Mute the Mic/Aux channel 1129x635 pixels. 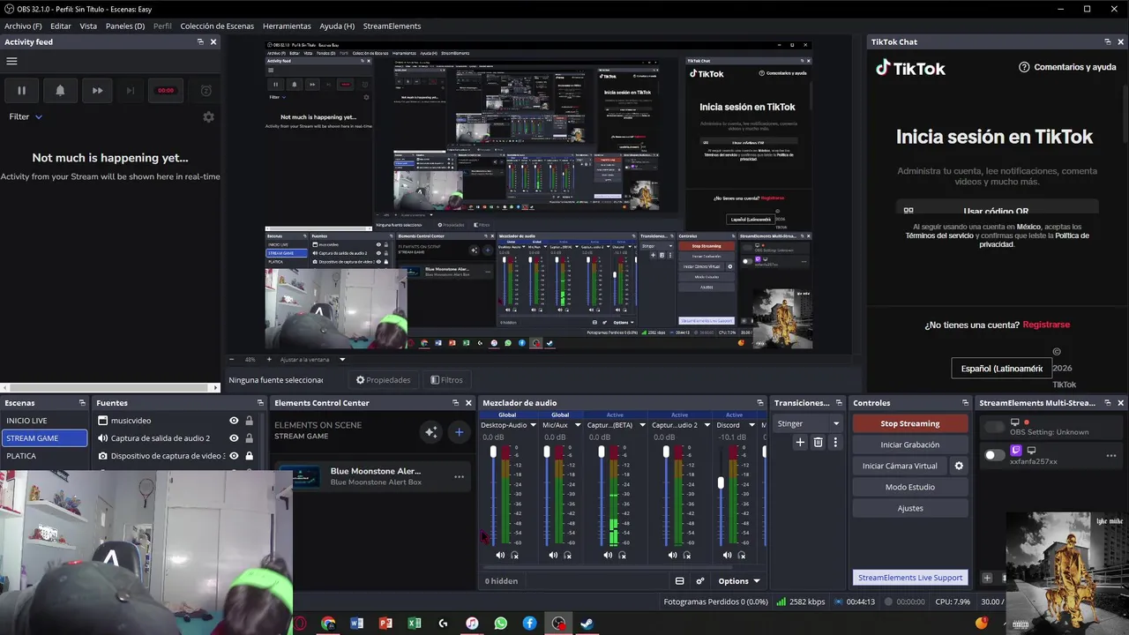point(553,556)
